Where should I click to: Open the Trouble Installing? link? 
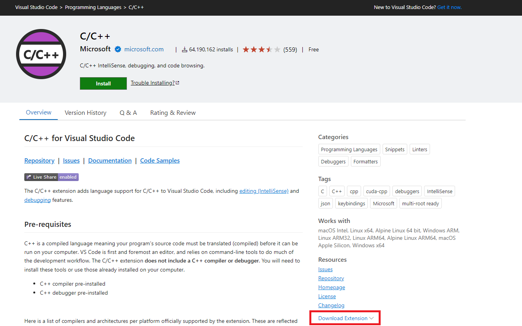(155, 83)
